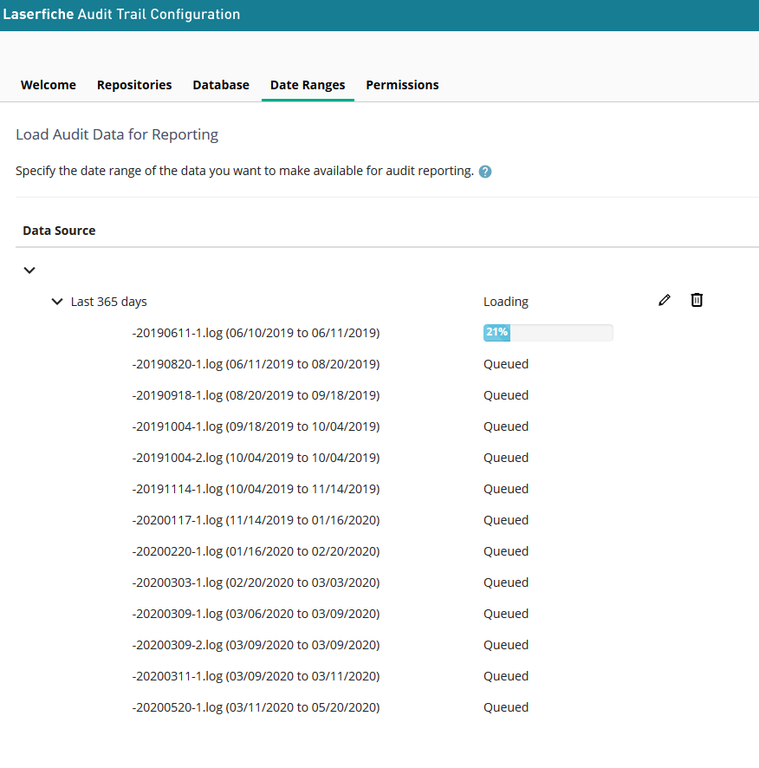This screenshot has height=768, width=759.
Task: Click Queued status for -20200520-1.log
Action: coord(506,707)
